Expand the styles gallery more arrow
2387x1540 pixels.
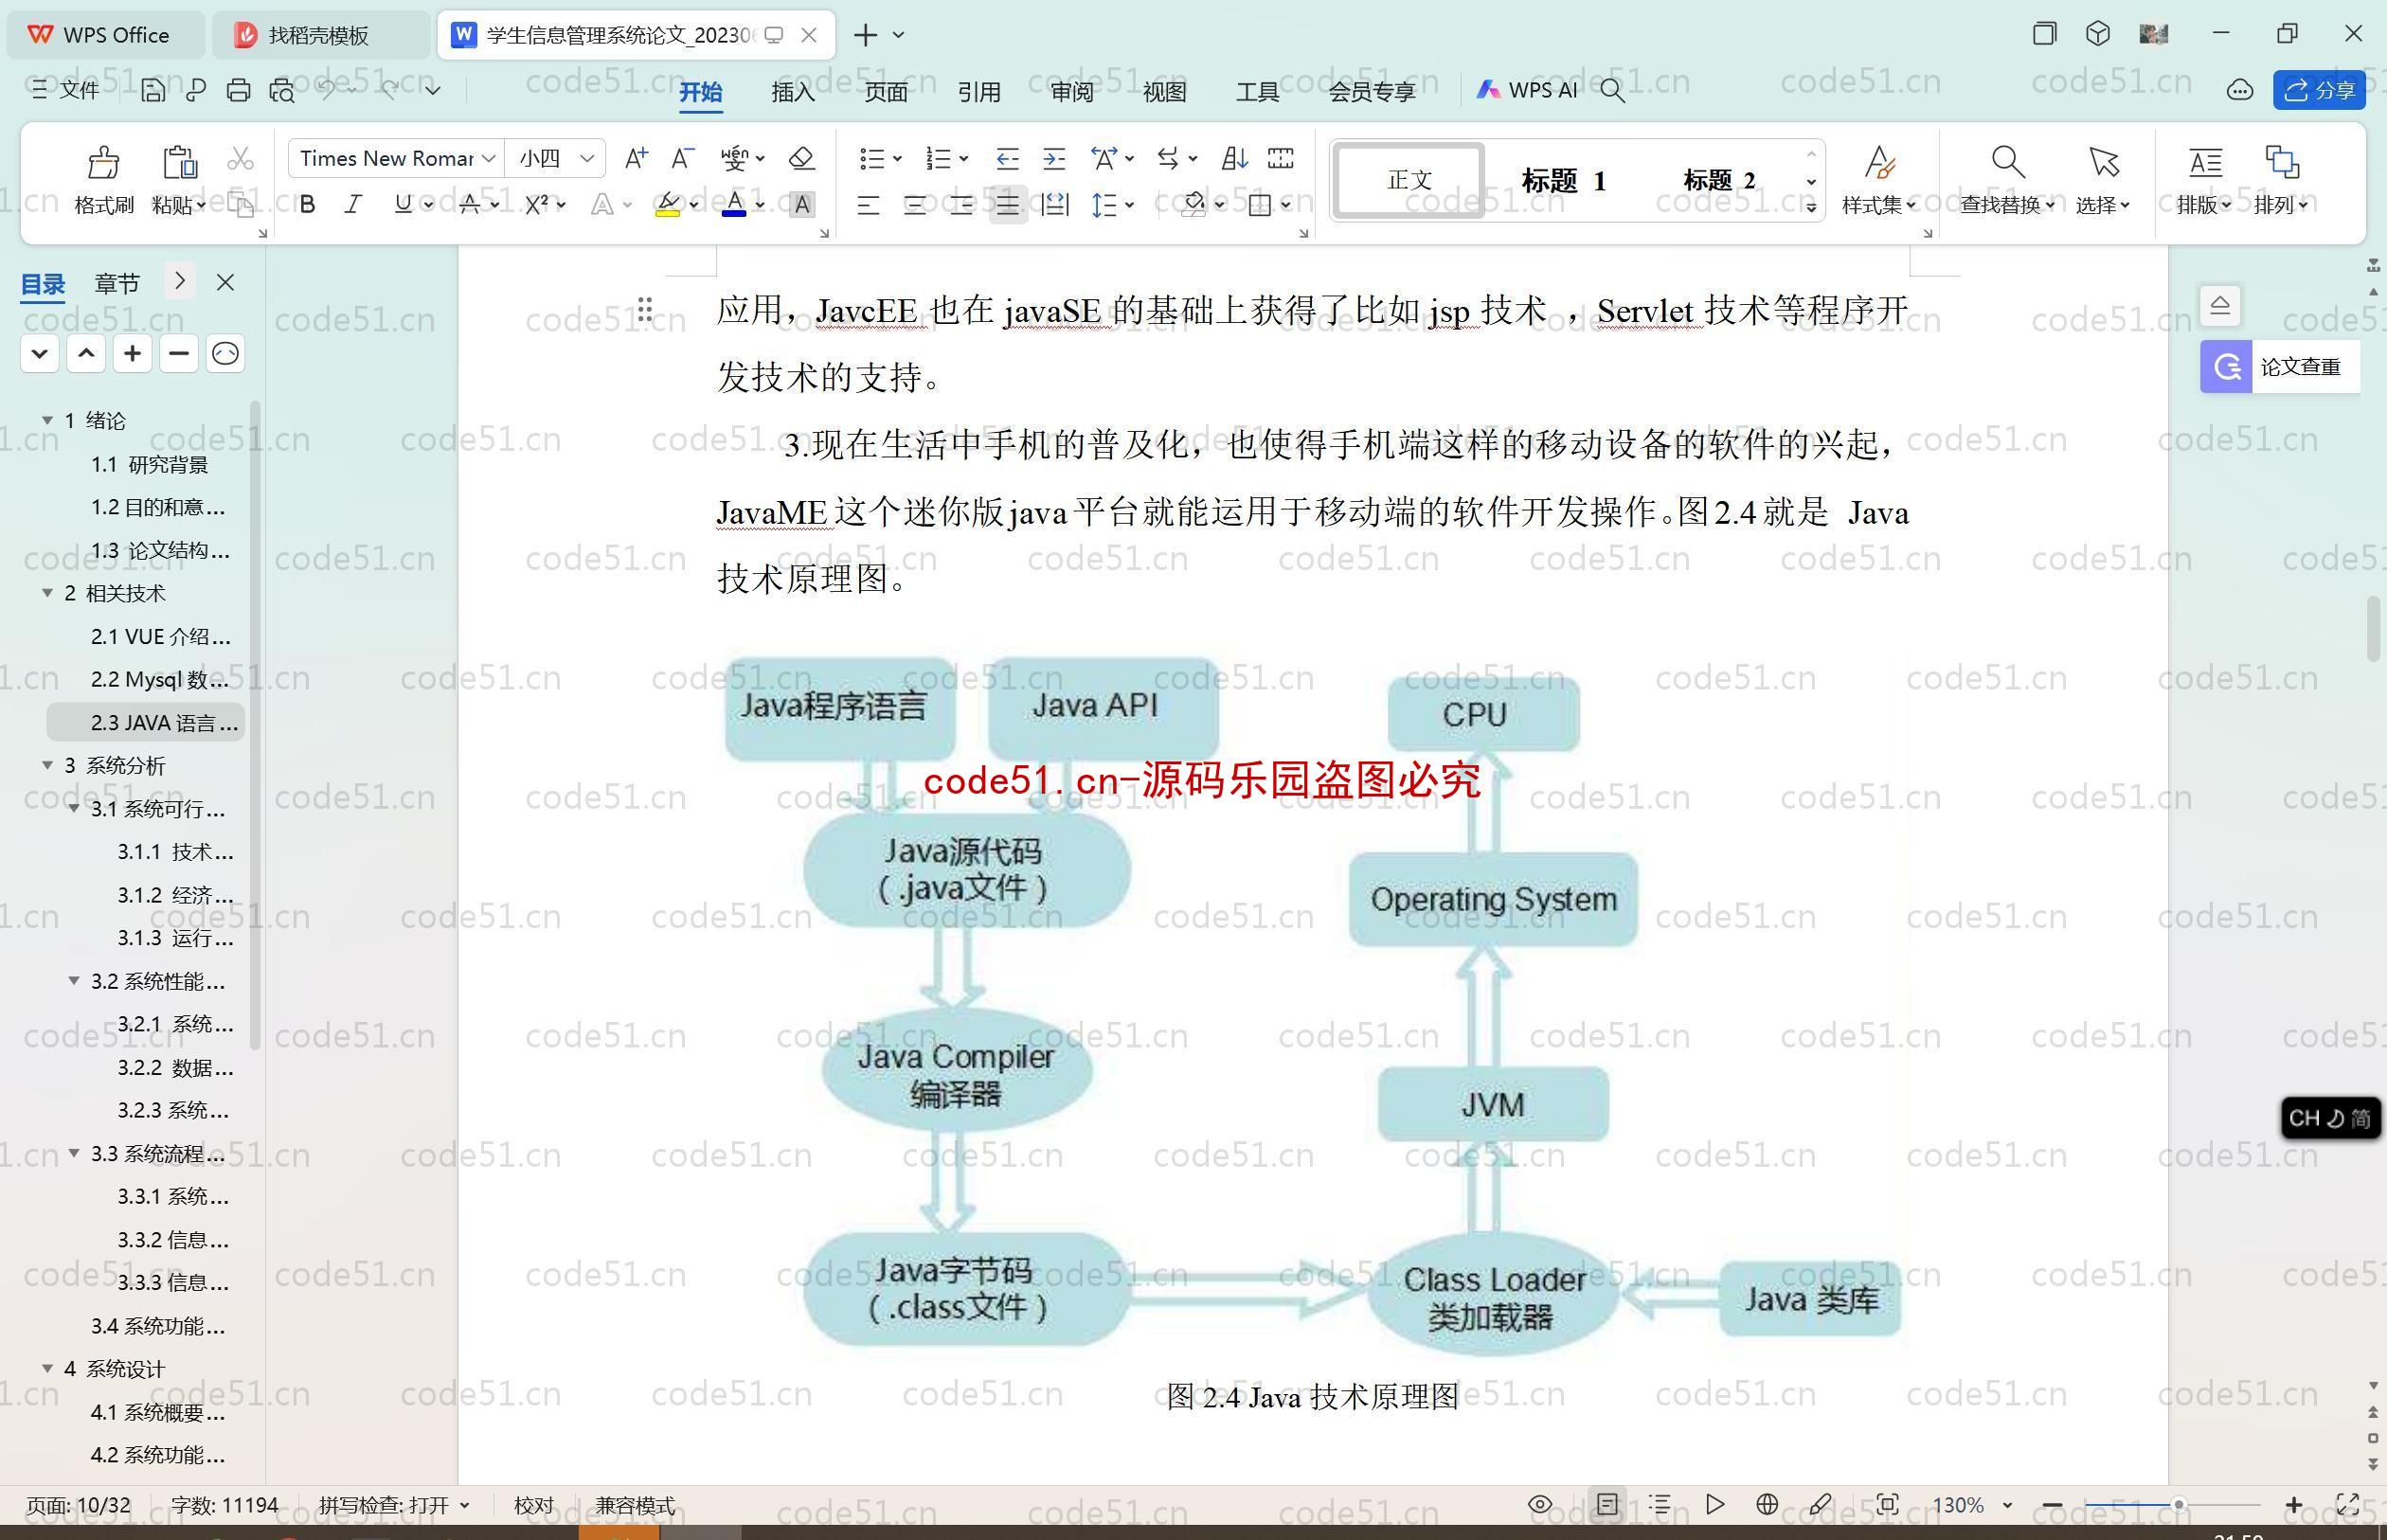[1811, 207]
